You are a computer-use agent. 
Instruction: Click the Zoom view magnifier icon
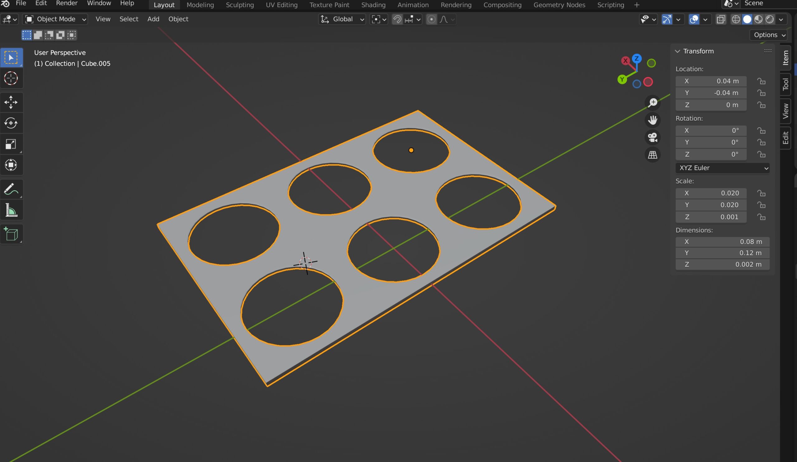coord(653,102)
